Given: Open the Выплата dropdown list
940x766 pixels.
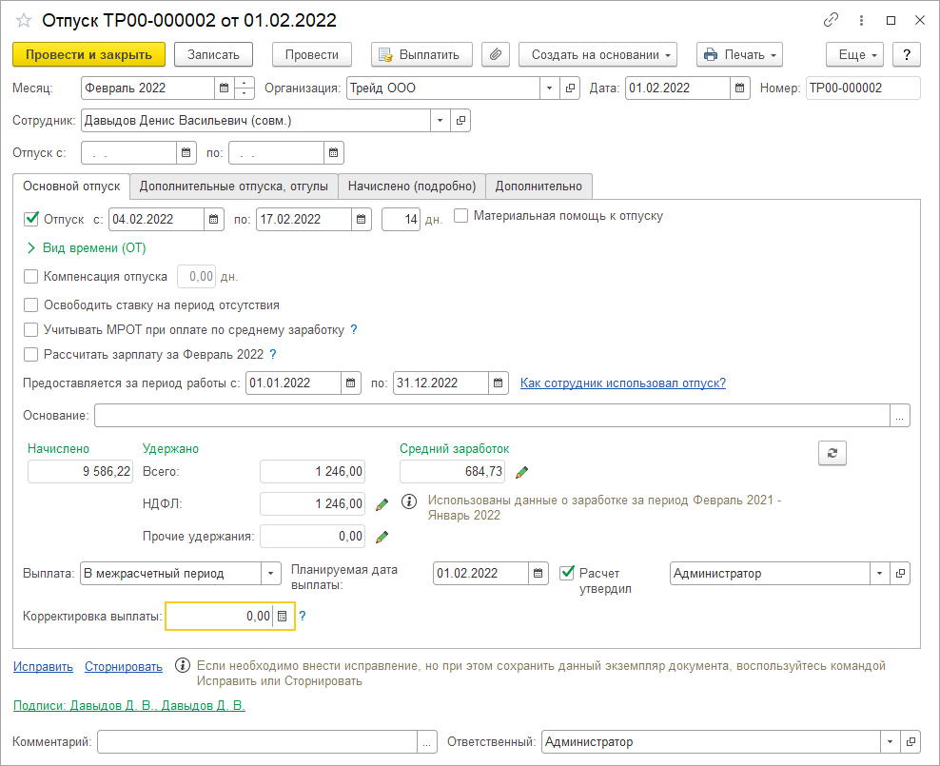Looking at the screenshot, I should click(x=271, y=573).
